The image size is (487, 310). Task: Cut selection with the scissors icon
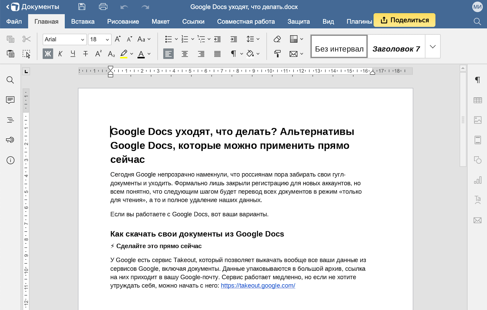26,39
